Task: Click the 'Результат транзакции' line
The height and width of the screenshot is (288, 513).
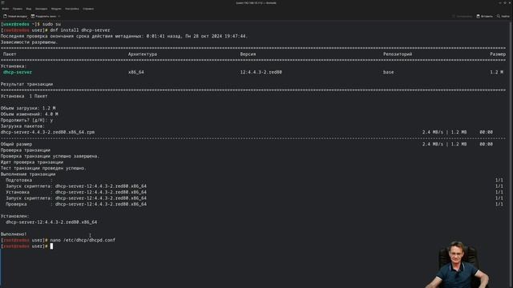Action: click(x=26, y=84)
